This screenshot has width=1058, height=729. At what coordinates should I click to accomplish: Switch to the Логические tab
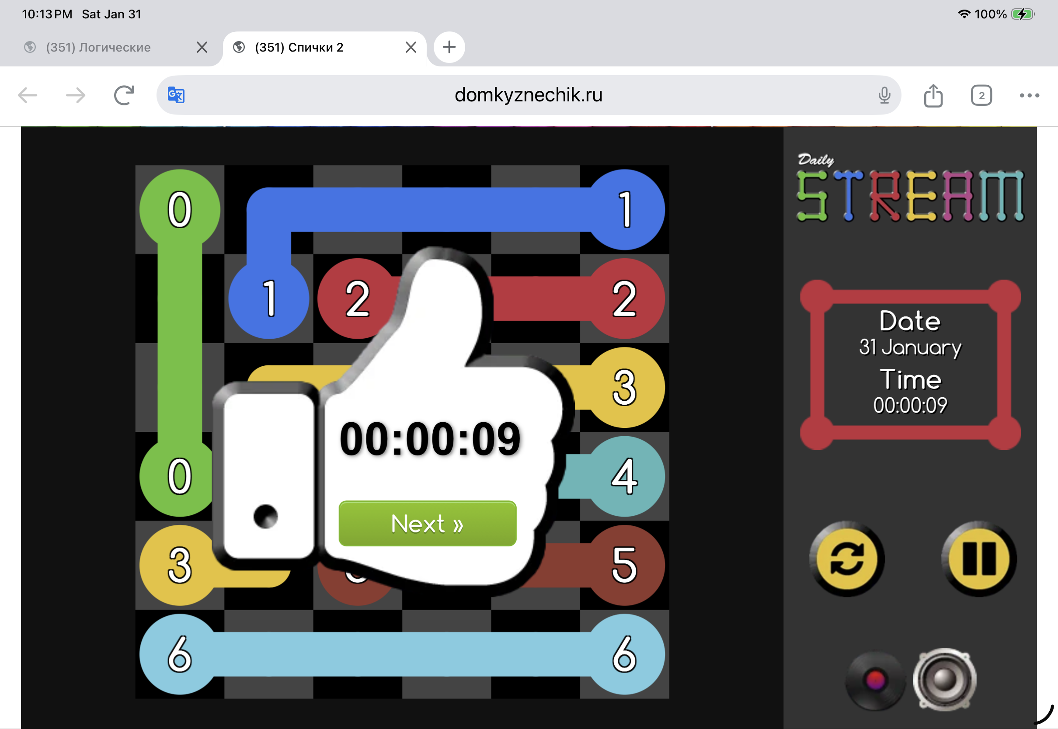point(98,47)
